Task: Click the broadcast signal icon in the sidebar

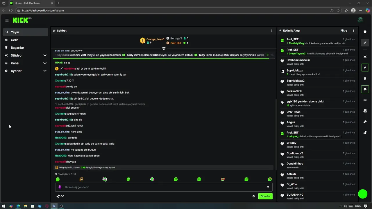Action: (365, 100)
